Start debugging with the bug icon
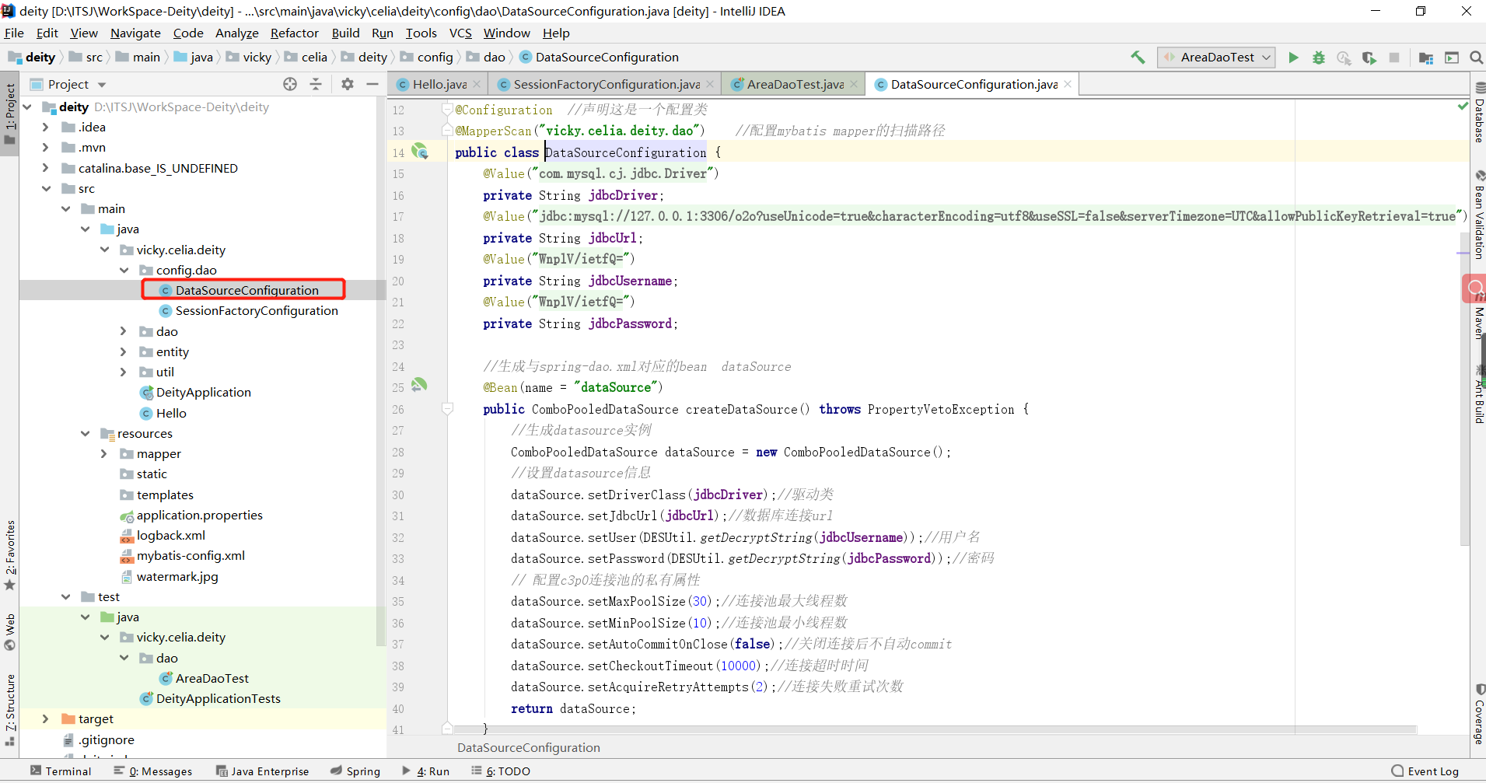Screen dimensions: 1486x783 click(1319, 57)
